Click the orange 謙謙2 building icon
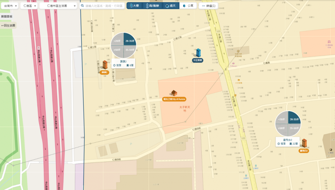Image resolution: width=335 pixels, height=190 pixels. [105, 65]
